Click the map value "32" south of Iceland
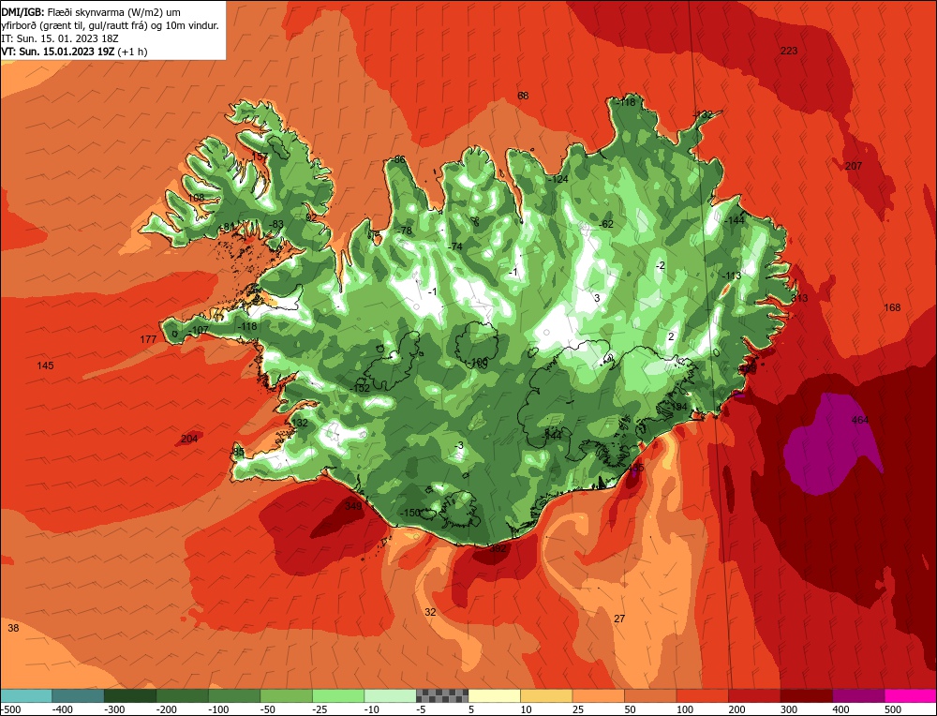Screen dimensions: 937x716 (x=430, y=612)
